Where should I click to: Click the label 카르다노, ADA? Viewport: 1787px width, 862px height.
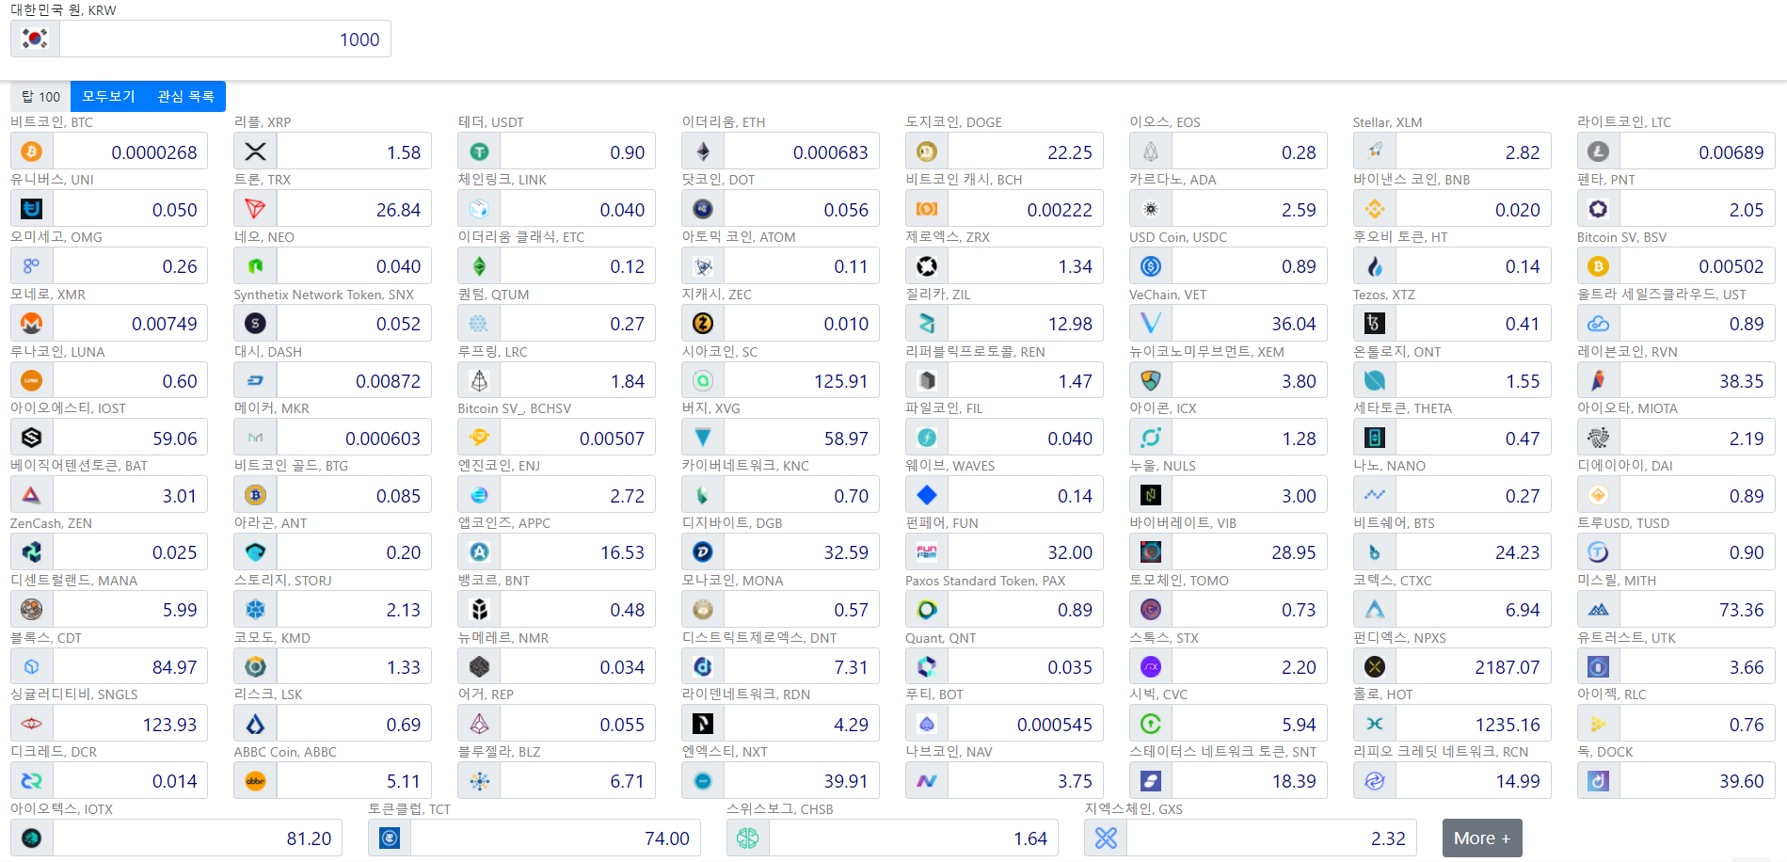[1173, 180]
